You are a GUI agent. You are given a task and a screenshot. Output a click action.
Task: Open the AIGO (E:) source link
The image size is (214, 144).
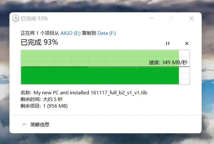click(x=71, y=33)
